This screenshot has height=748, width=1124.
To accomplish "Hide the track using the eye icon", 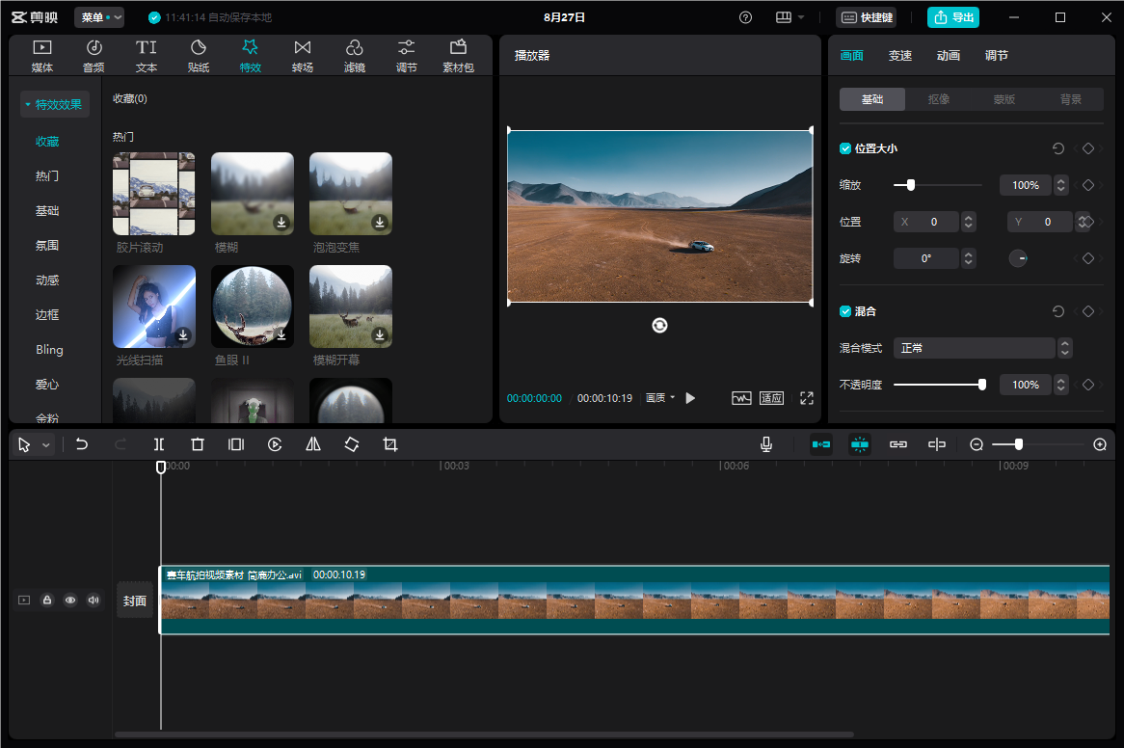I will [x=70, y=601].
